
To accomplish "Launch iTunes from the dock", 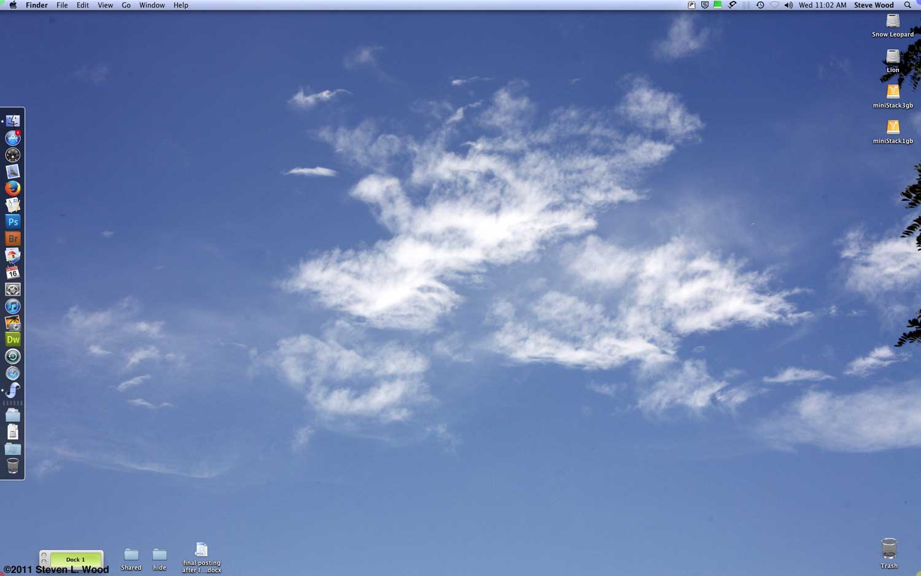I will pyautogui.click(x=13, y=306).
